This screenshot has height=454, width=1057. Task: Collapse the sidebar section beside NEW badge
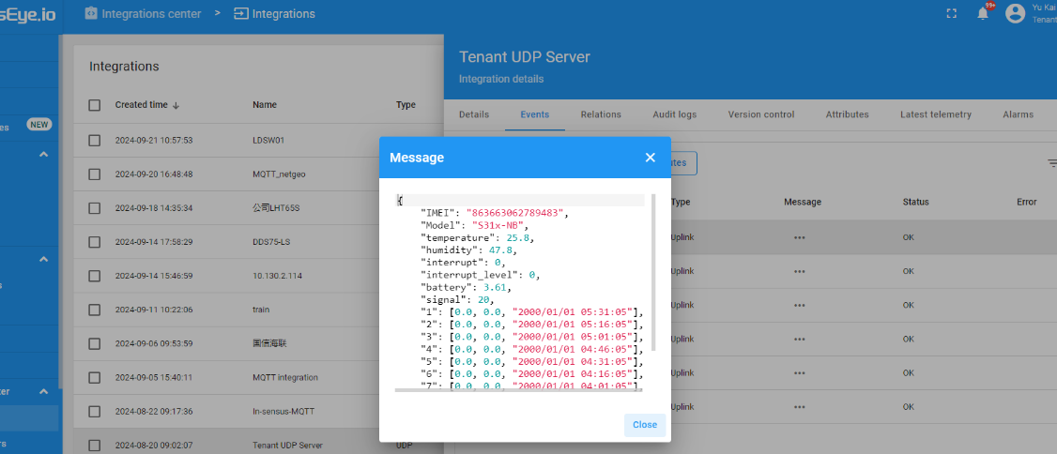point(43,154)
